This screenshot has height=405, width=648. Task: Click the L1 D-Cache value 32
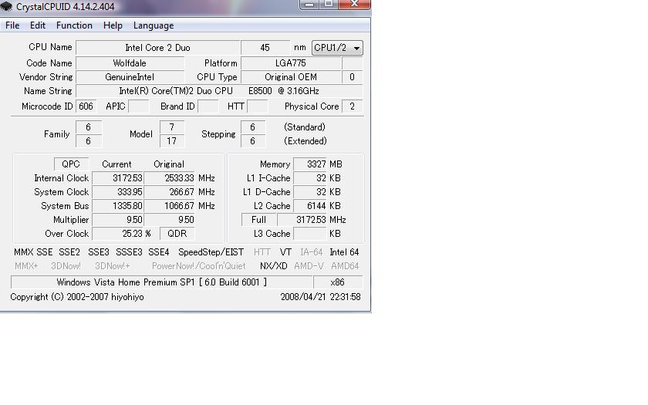(x=310, y=192)
